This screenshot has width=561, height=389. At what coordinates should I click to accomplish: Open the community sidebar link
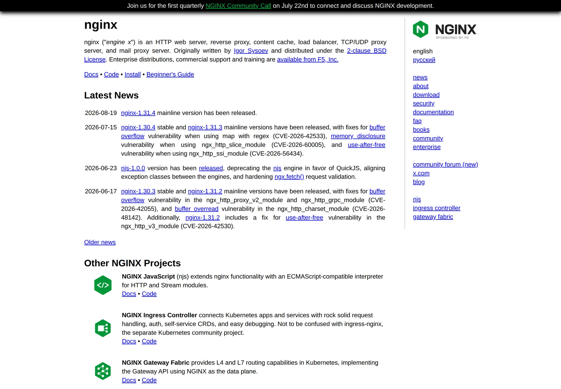(428, 138)
